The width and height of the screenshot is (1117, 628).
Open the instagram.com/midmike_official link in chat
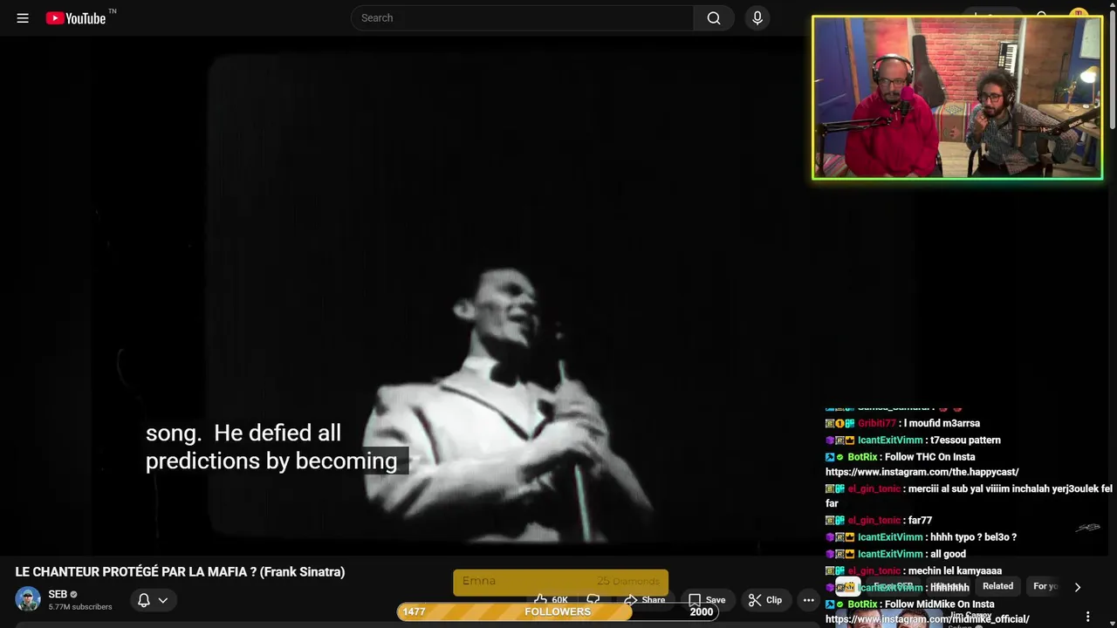[928, 619]
